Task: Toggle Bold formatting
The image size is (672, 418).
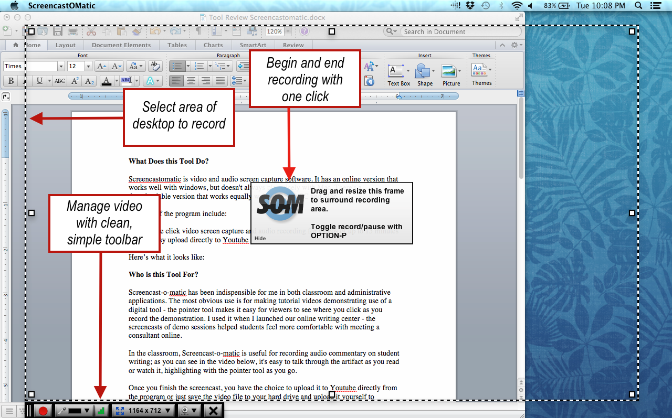Action: [10, 81]
